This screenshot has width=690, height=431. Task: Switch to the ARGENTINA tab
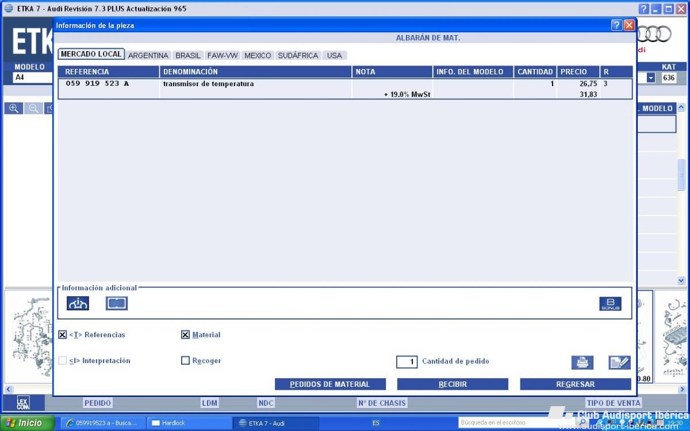pyautogui.click(x=148, y=56)
